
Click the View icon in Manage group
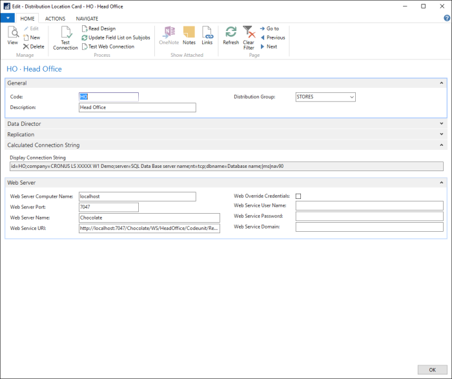click(12, 36)
